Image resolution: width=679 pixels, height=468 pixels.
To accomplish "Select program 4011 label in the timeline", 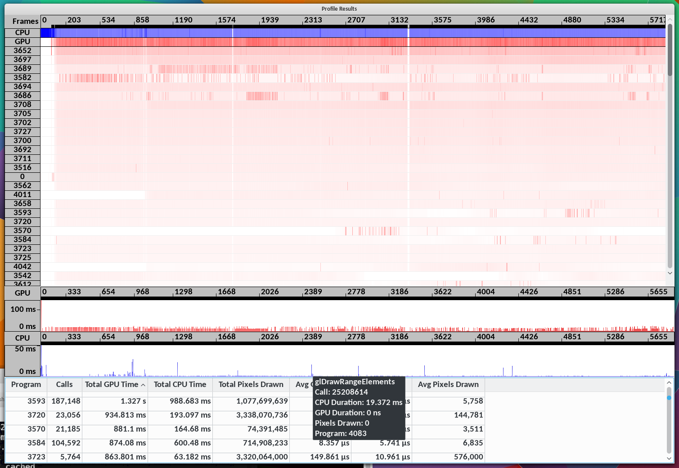I will tap(22, 194).
